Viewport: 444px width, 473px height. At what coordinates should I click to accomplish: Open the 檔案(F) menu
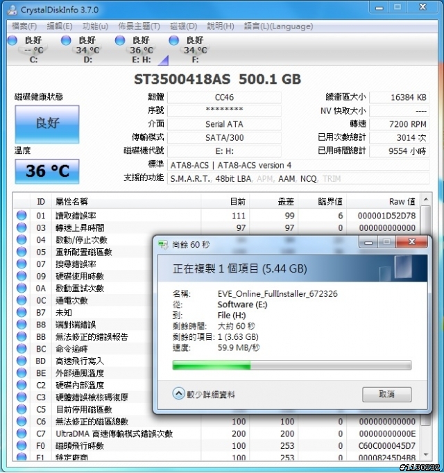24,26
